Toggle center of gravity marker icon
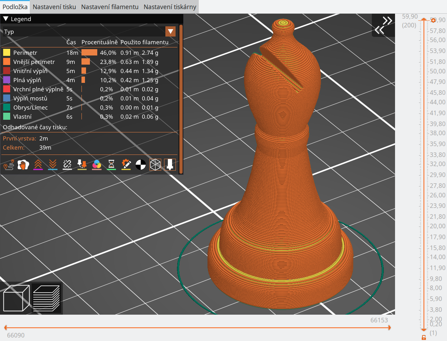447x341 pixels. click(141, 164)
